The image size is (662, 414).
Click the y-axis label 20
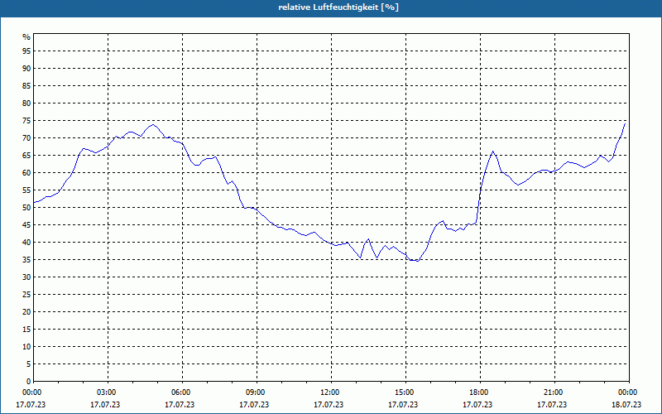click(26, 312)
